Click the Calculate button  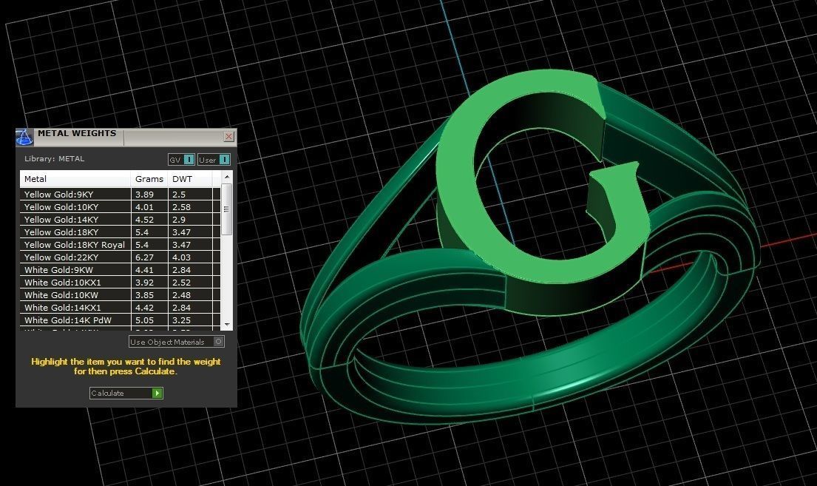pos(126,394)
